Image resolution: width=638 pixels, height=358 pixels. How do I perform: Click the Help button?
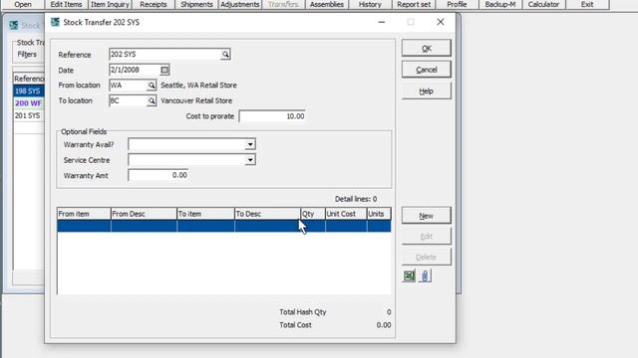(x=426, y=91)
